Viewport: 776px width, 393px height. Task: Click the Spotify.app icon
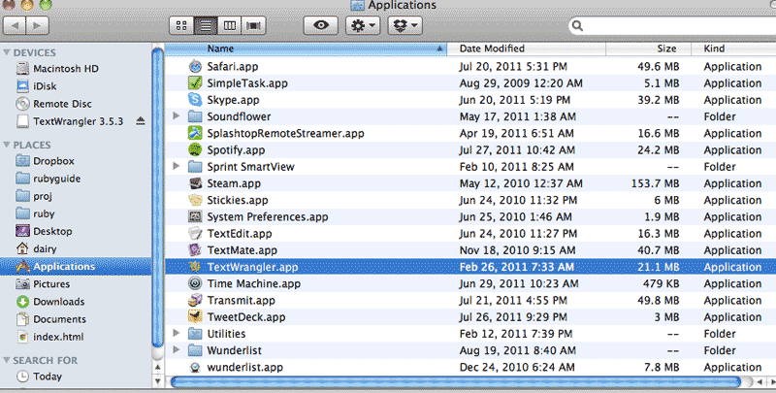pos(195,150)
